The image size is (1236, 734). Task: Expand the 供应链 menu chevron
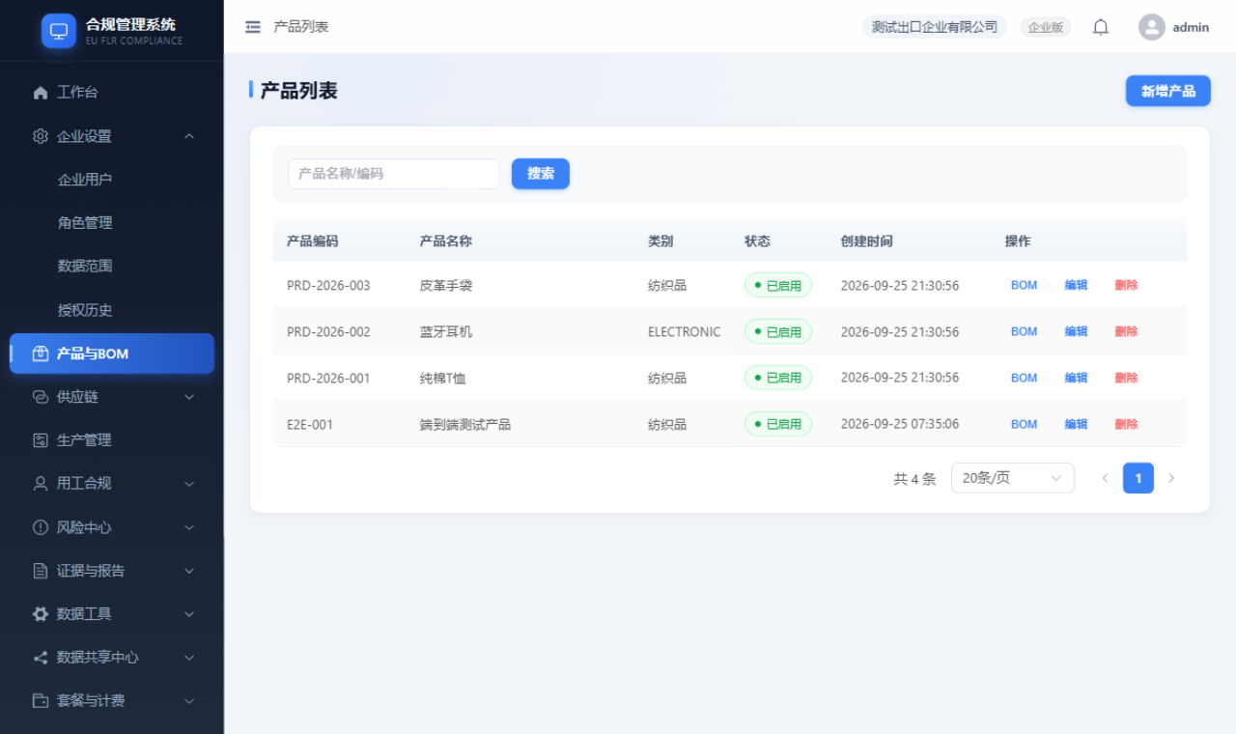(189, 397)
